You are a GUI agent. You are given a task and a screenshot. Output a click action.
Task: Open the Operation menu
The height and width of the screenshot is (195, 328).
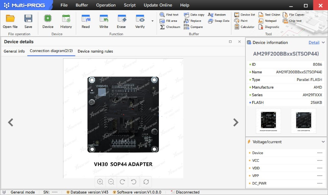click(x=106, y=5)
